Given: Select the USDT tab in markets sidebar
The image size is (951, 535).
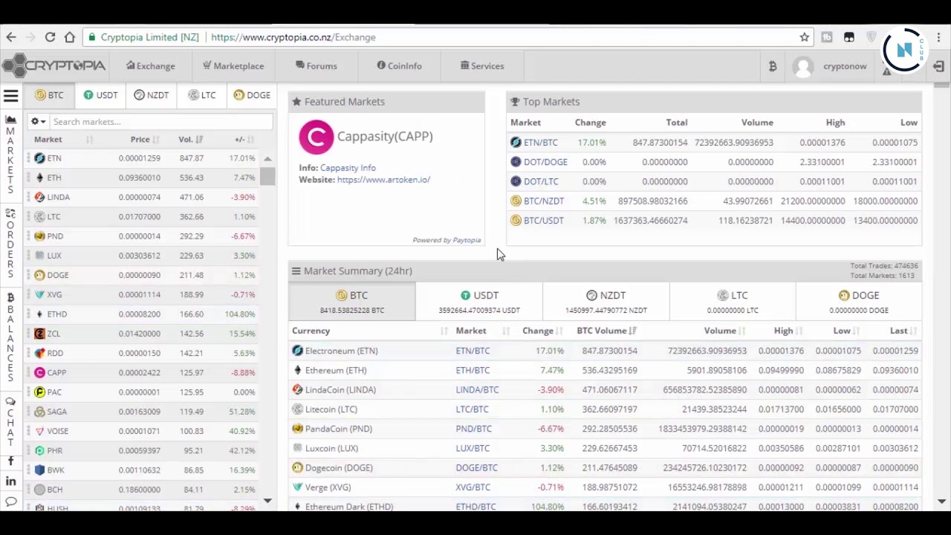Looking at the screenshot, I should tap(100, 95).
